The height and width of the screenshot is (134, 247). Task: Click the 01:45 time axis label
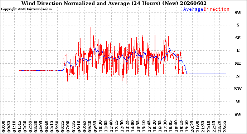pyautogui.click(x=20, y=127)
